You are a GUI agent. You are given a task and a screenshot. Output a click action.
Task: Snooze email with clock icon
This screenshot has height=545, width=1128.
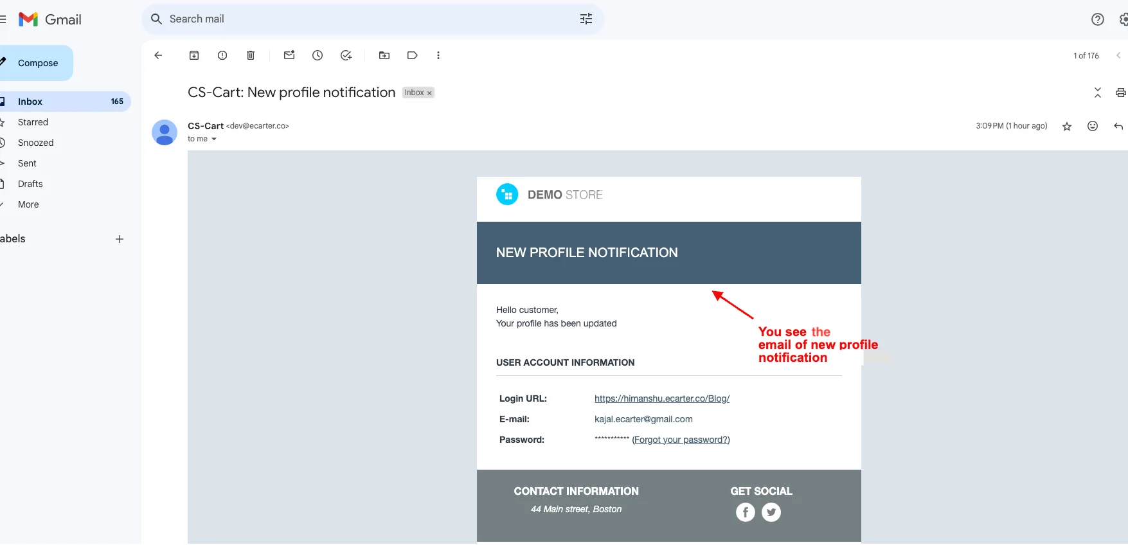[x=318, y=55]
